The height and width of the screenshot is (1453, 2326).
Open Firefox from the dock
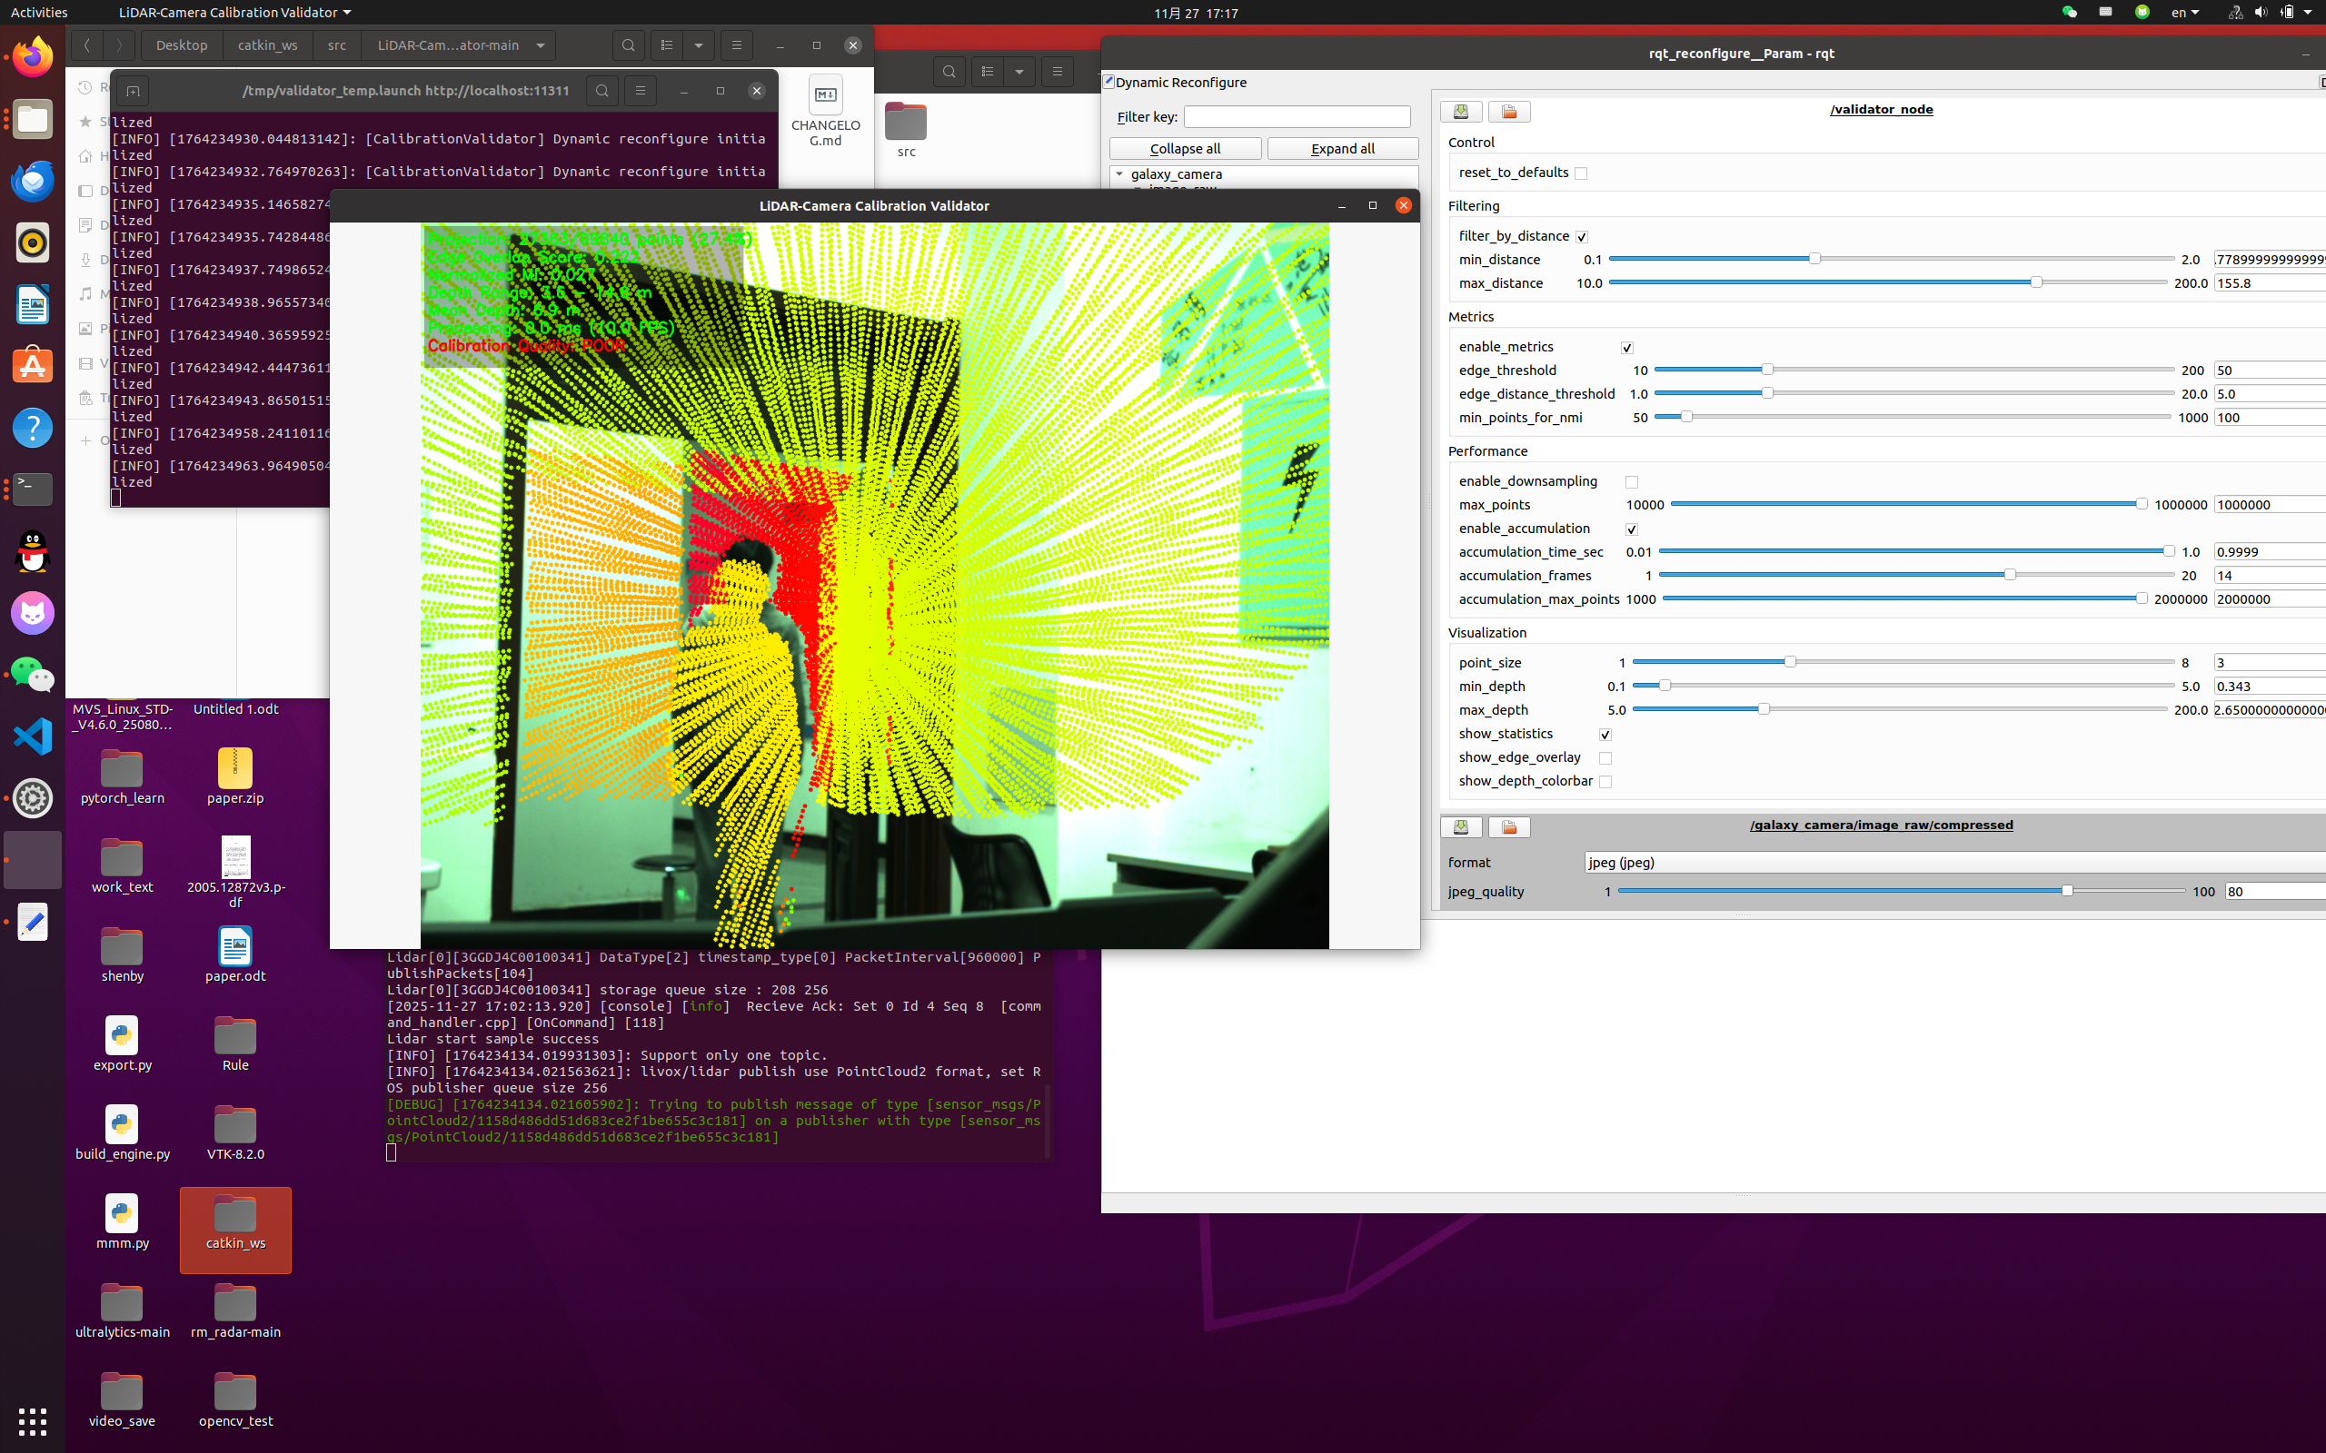click(33, 56)
